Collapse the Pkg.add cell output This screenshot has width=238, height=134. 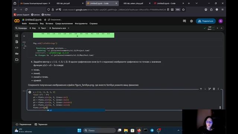pos(24,48)
